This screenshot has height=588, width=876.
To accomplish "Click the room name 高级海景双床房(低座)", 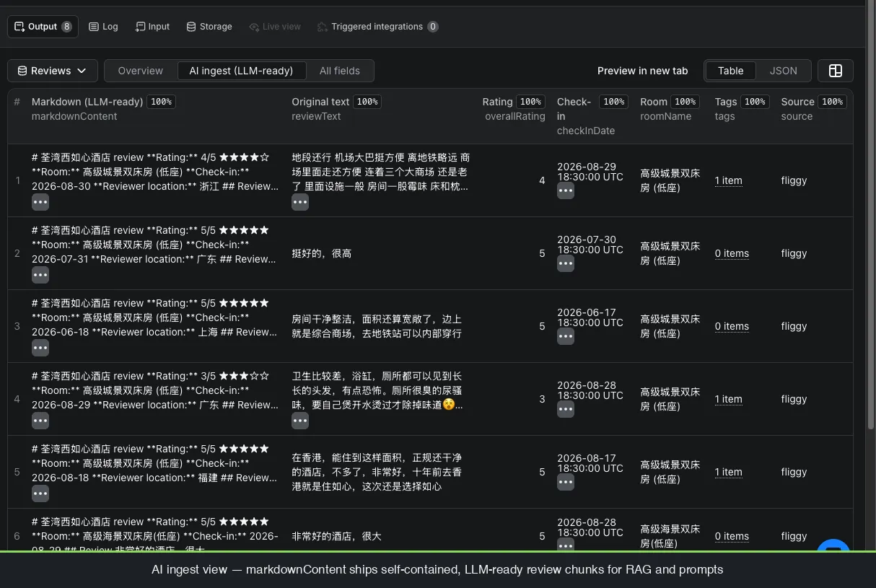I will (670, 536).
